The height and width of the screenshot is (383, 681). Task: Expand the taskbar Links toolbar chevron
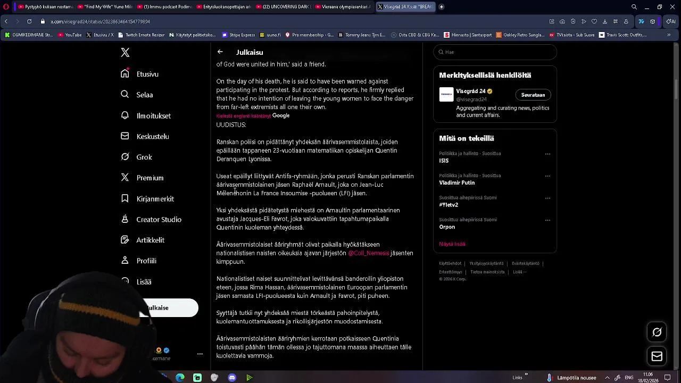(526, 374)
